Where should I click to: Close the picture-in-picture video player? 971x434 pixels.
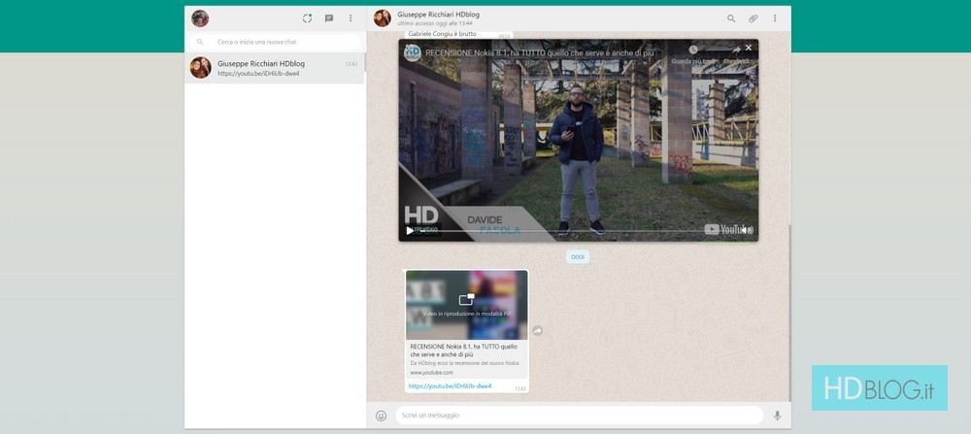coord(748,48)
